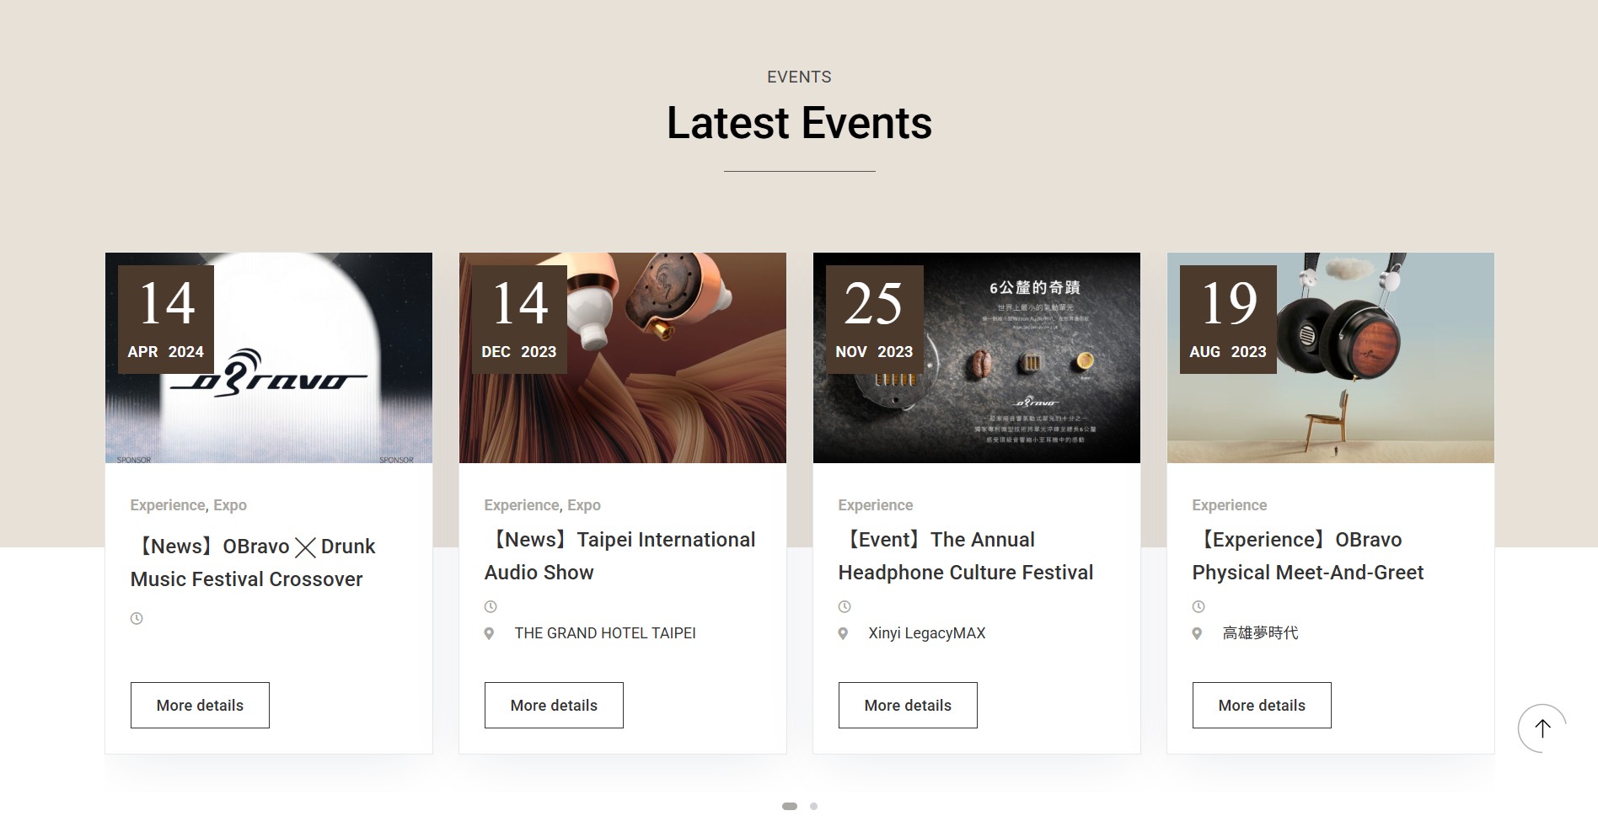Click the clock icon on Headphone Culture Festival card

click(x=845, y=606)
